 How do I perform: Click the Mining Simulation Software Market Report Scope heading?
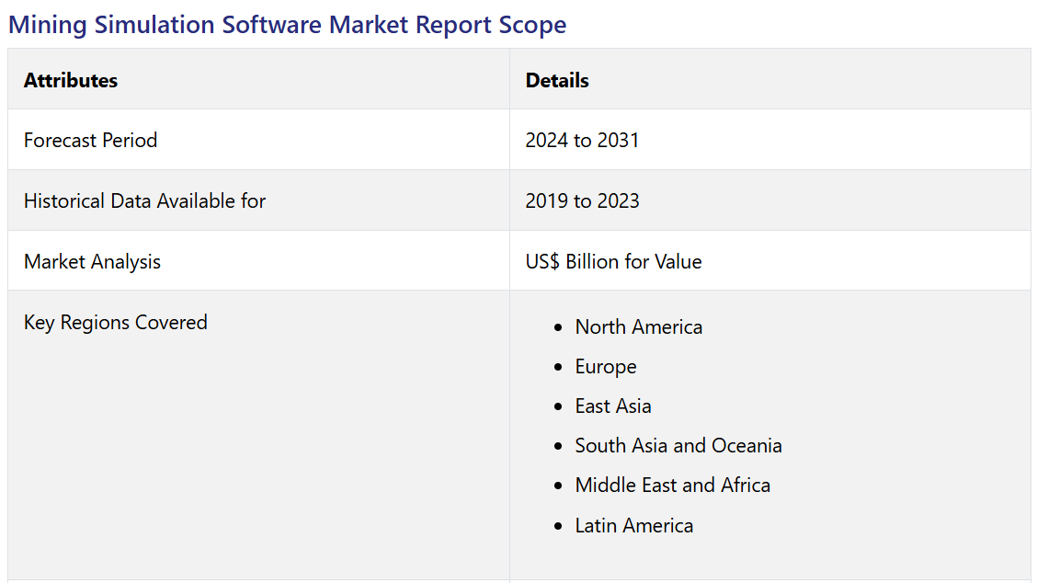coord(287,25)
